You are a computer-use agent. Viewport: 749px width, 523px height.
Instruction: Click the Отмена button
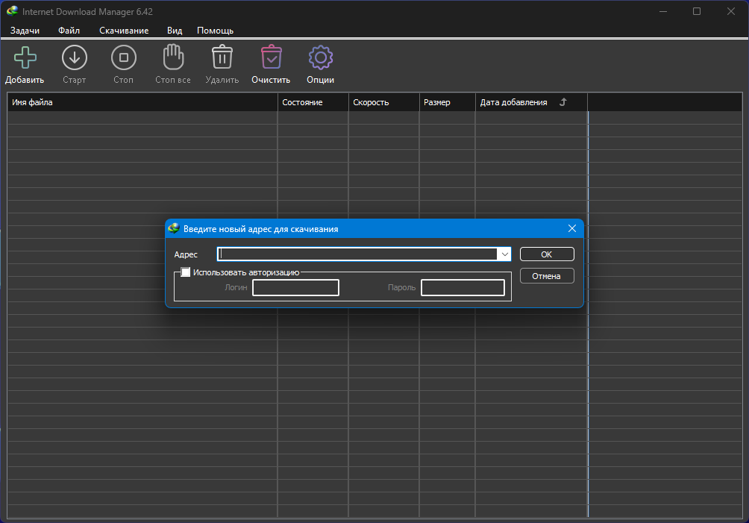546,276
